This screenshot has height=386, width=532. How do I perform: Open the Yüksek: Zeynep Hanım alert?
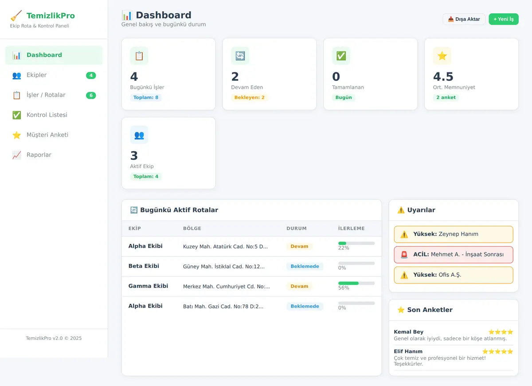(x=454, y=234)
